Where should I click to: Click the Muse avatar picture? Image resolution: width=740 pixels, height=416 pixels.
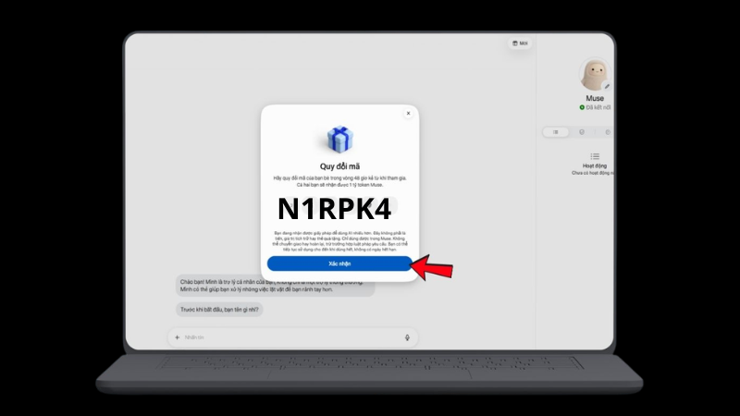(x=594, y=74)
